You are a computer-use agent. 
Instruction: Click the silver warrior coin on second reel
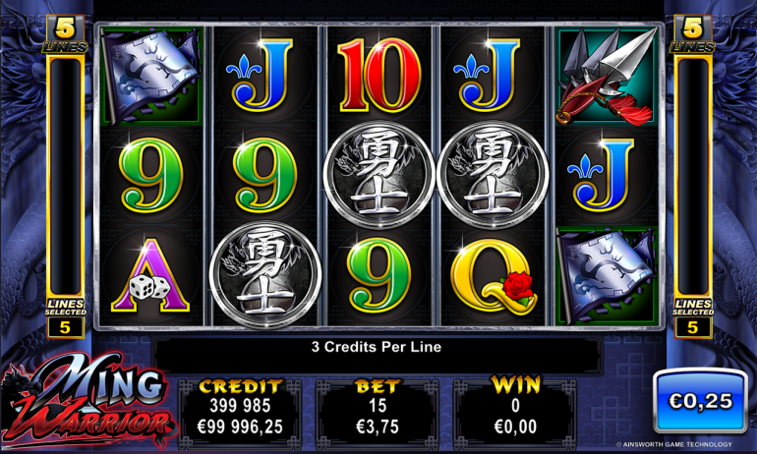(265, 275)
